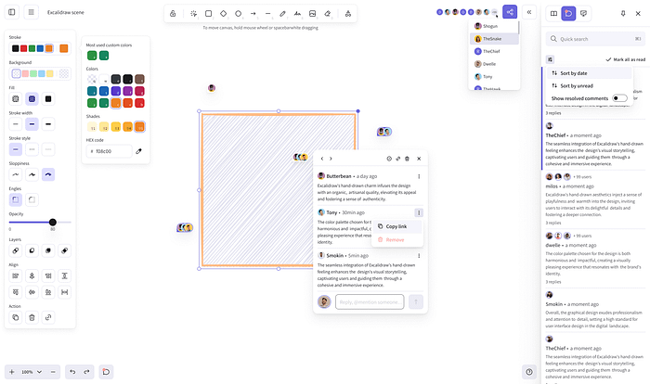Viewport: 650px width, 384px height.
Task: Click the purple share button
Action: click(510, 13)
